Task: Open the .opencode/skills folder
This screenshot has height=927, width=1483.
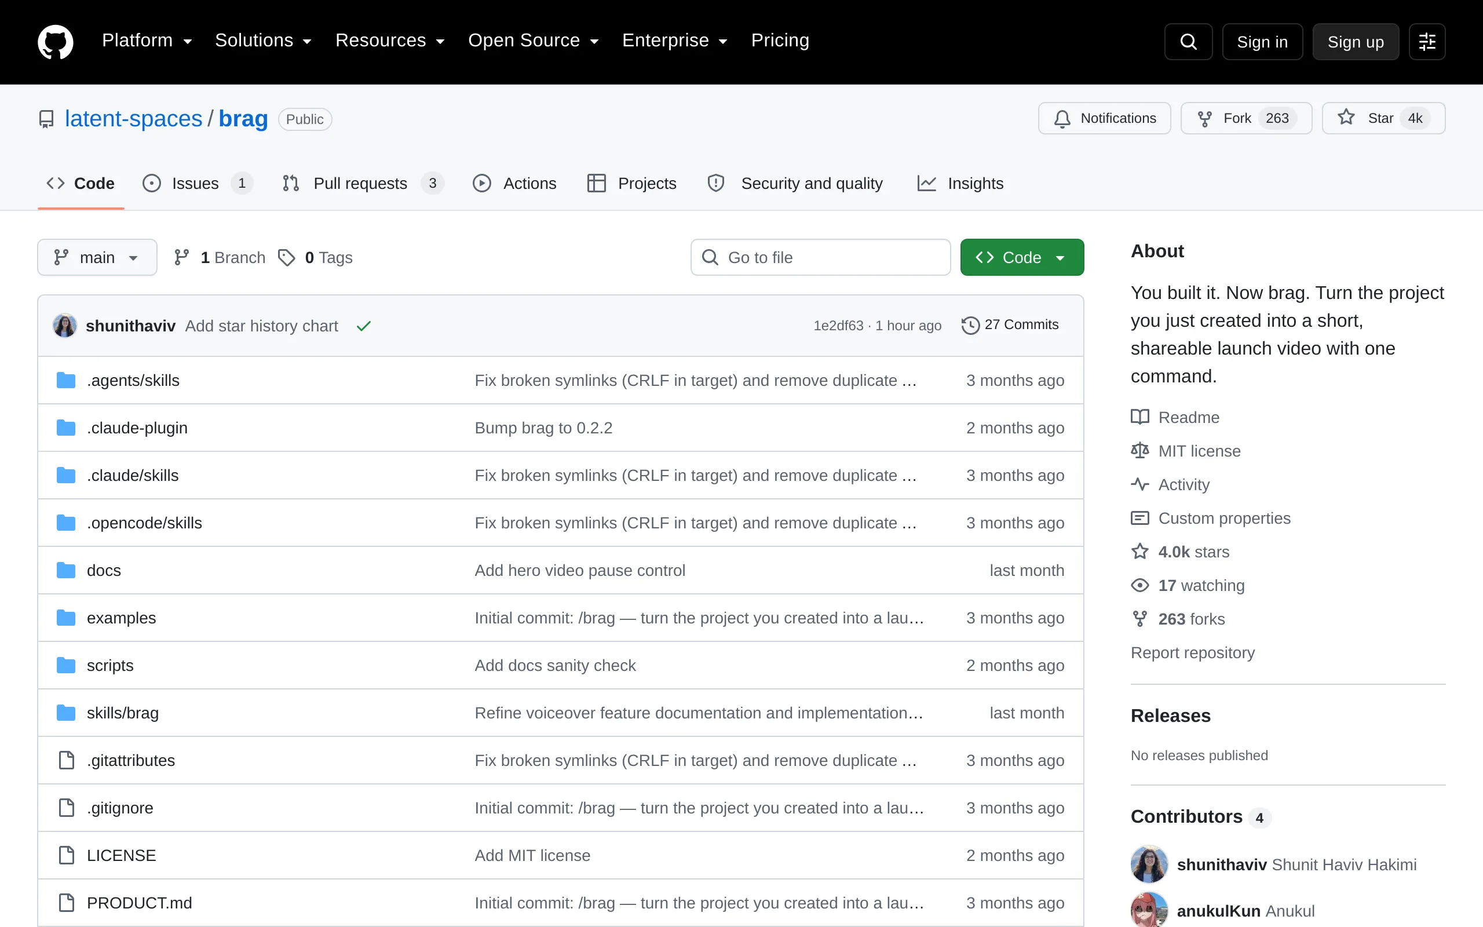Action: [x=145, y=523]
